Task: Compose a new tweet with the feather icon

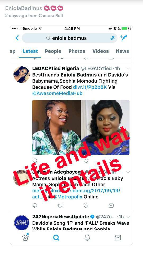Action: (124, 38)
